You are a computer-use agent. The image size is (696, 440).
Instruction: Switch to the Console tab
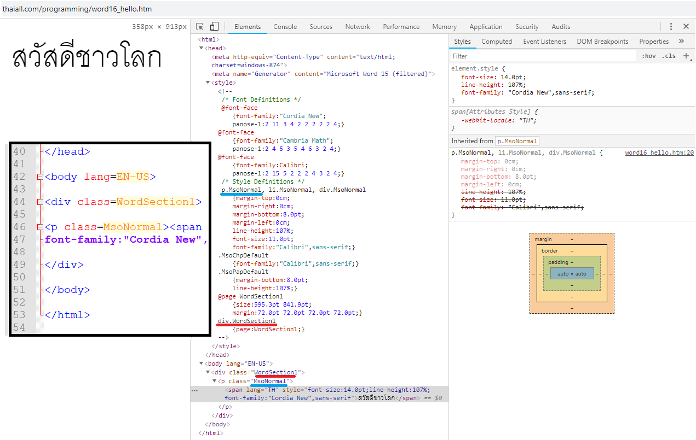point(285,27)
